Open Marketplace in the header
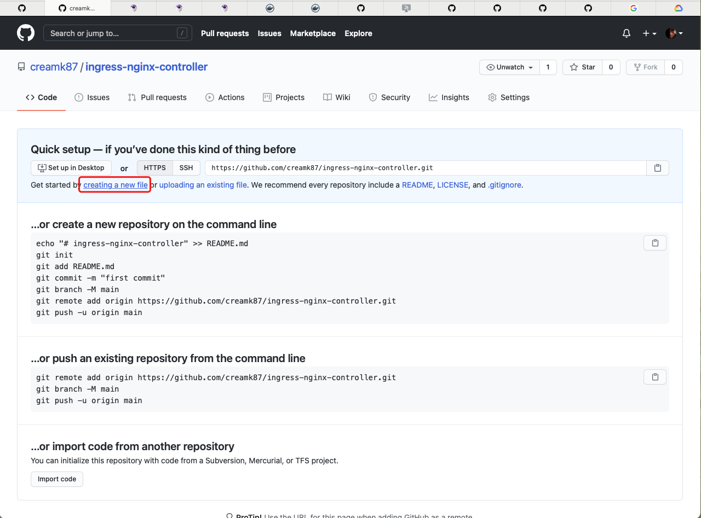Image resolution: width=701 pixels, height=518 pixels. click(313, 33)
